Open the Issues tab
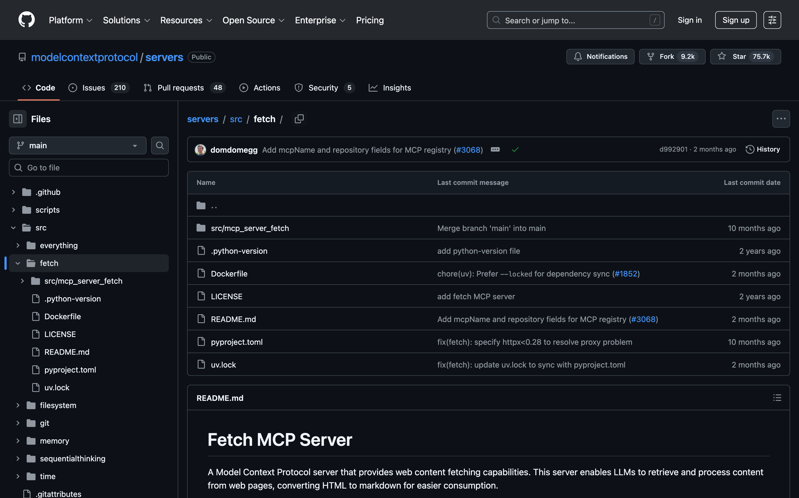This screenshot has height=498, width=799. pyautogui.click(x=93, y=88)
